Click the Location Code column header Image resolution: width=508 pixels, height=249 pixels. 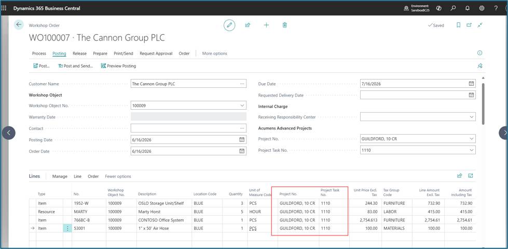(205, 194)
